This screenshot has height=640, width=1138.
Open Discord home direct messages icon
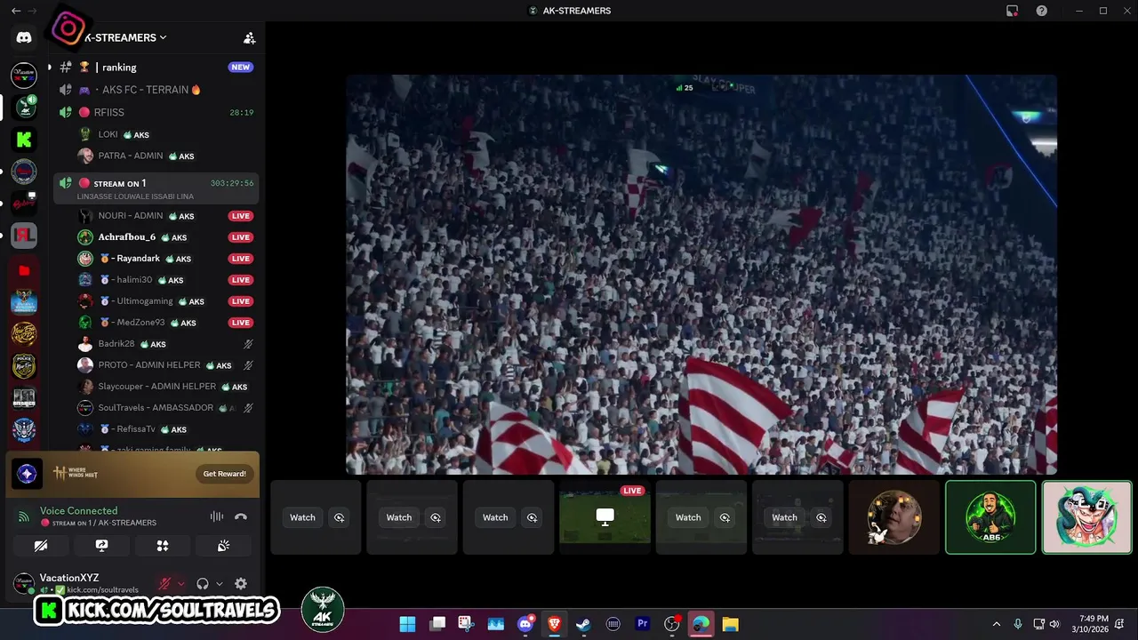pos(24,37)
